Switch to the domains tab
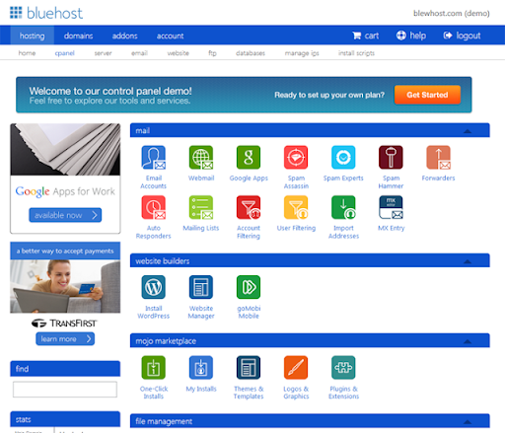 coord(78,36)
